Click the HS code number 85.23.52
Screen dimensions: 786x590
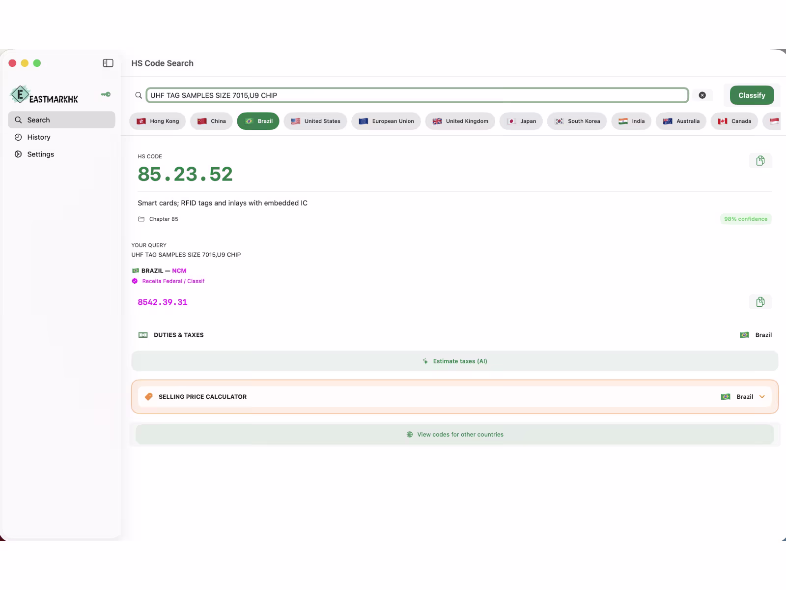tap(185, 175)
